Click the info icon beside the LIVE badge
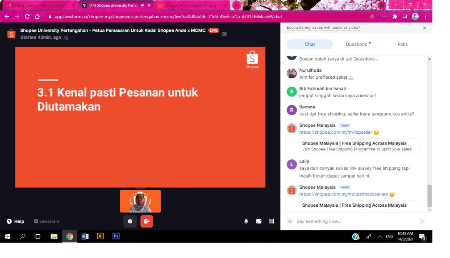 [224, 34]
